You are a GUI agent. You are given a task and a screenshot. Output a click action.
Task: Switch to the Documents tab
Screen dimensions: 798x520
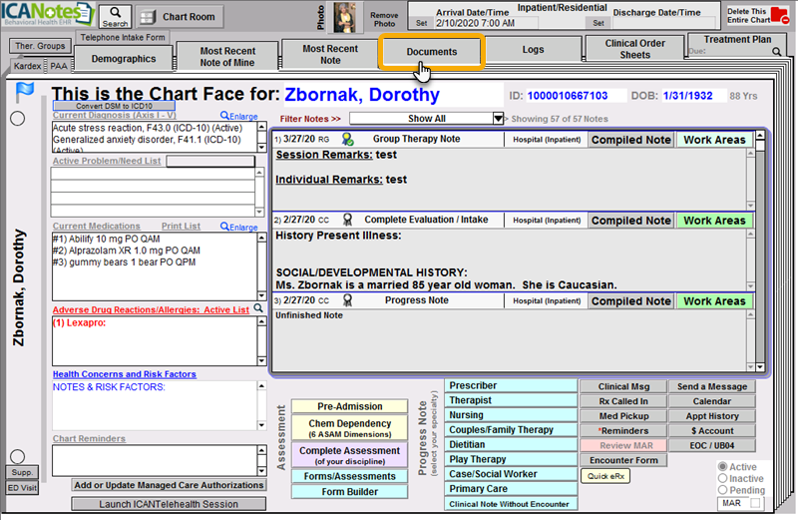(x=432, y=52)
